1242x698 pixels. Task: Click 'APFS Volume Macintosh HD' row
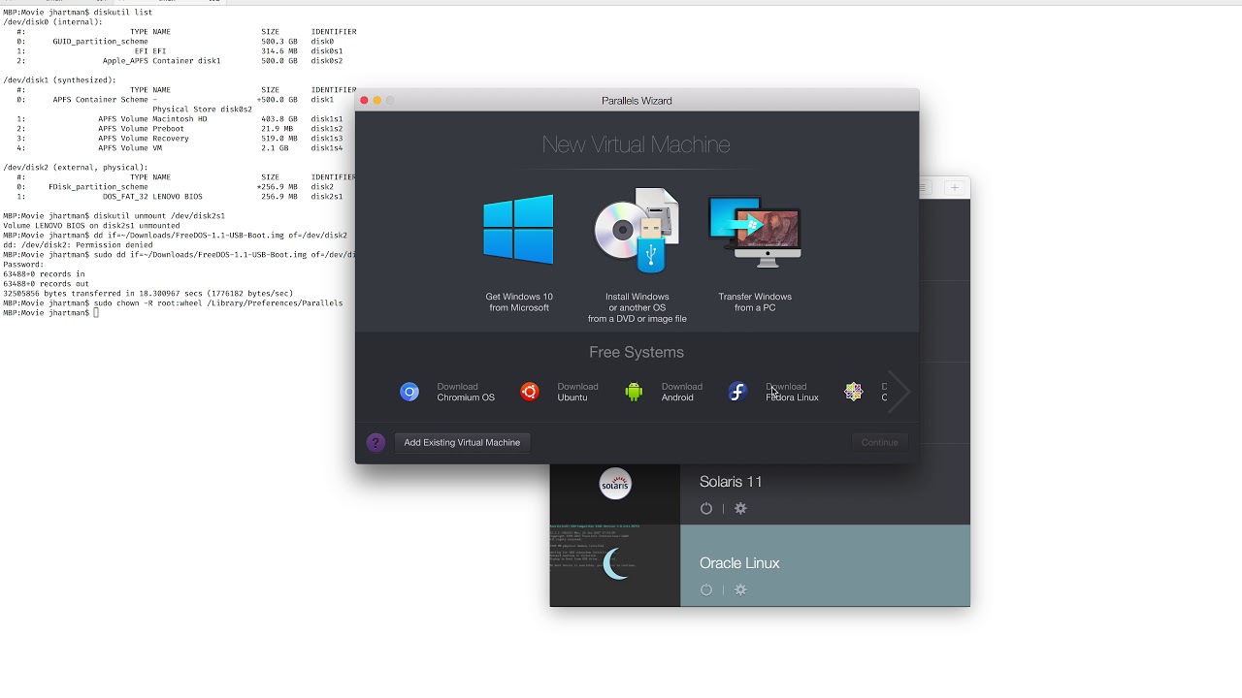tap(180, 119)
